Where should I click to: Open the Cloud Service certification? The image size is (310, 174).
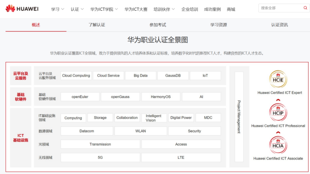point(108,75)
